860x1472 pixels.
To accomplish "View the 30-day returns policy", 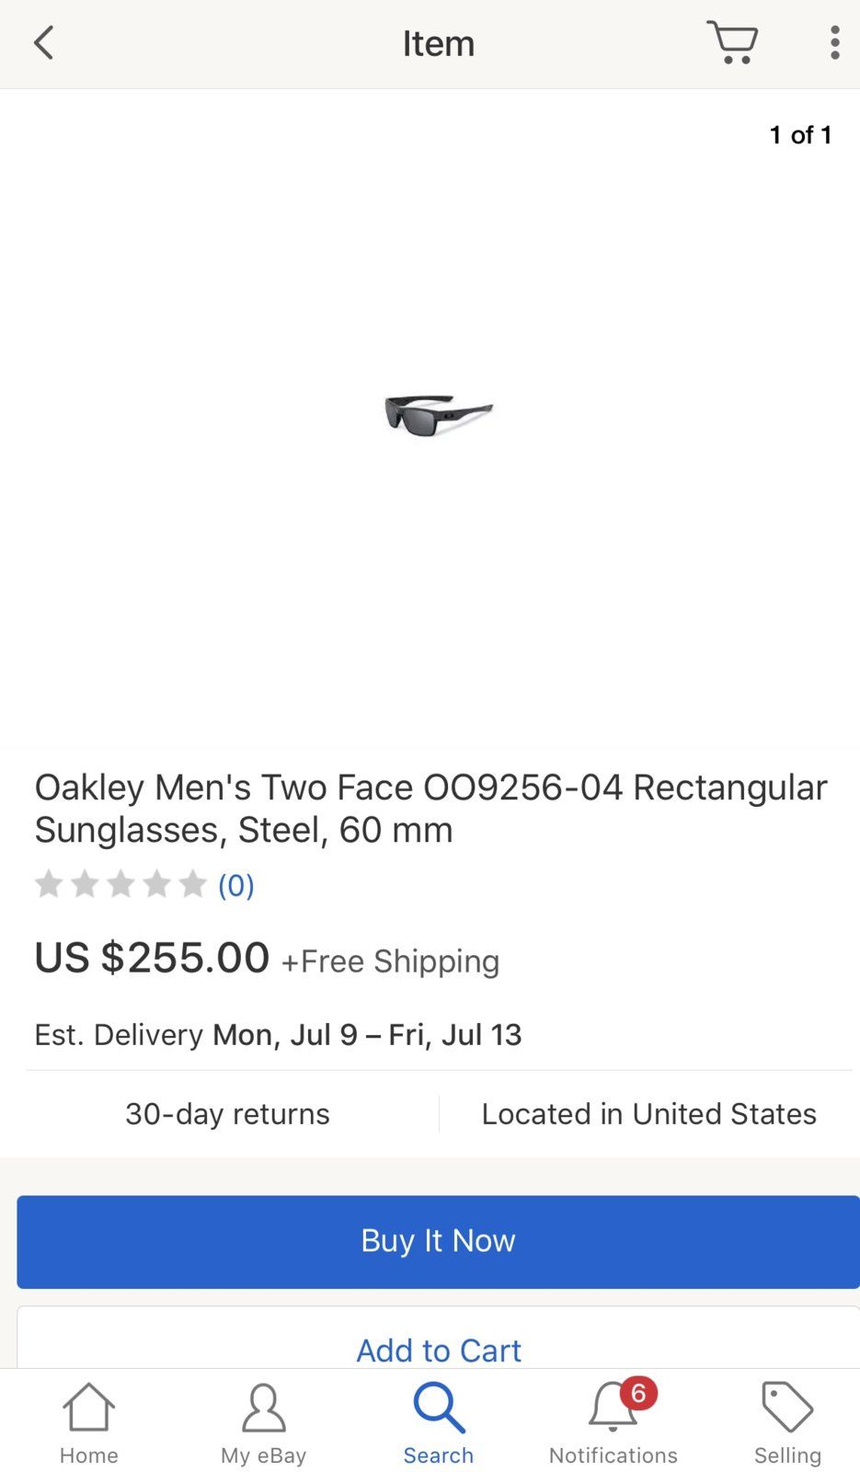I will point(227,1114).
